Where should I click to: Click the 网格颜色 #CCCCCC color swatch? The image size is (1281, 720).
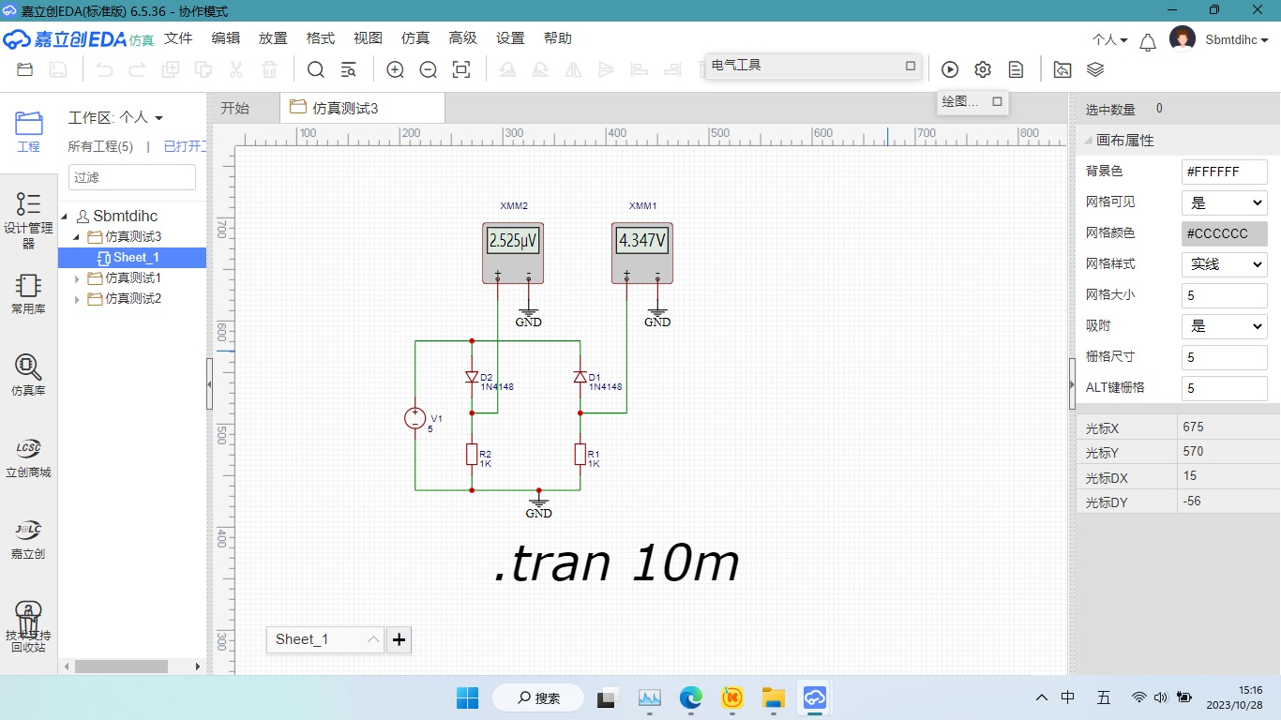(1224, 233)
